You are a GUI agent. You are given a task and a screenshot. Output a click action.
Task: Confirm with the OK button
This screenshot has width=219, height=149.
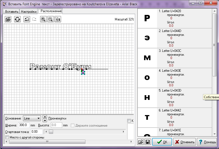162,142
